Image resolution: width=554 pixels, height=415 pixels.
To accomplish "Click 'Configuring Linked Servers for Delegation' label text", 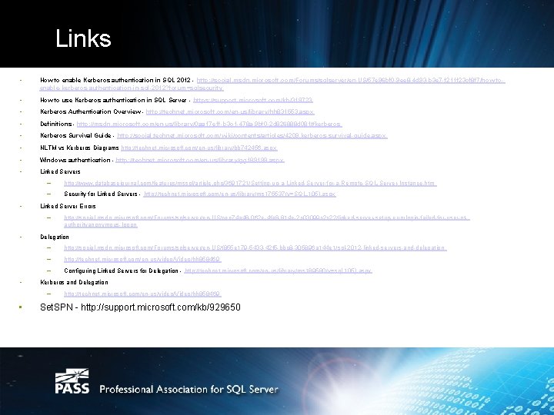I will (122, 271).
